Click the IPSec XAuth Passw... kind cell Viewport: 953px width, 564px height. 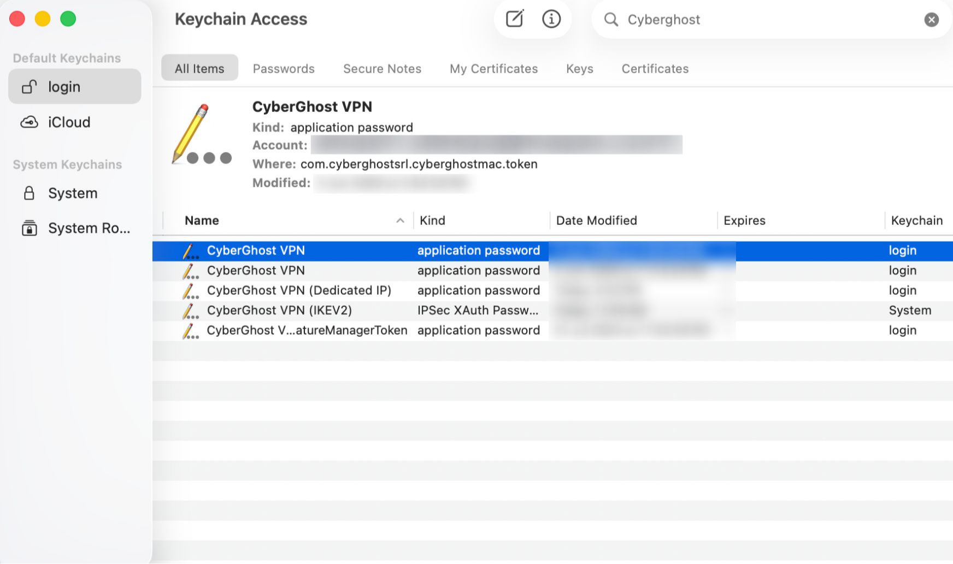tap(478, 311)
